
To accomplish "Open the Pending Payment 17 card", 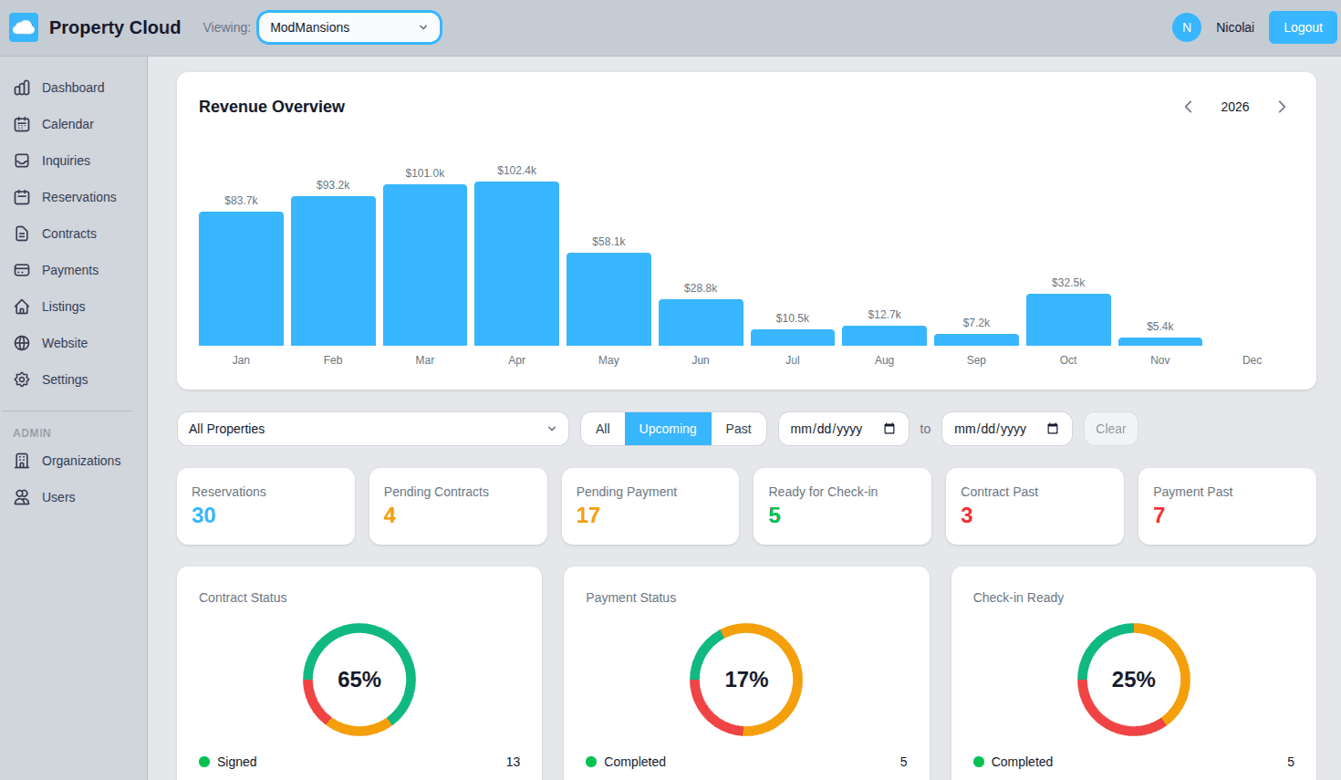I will 650,506.
